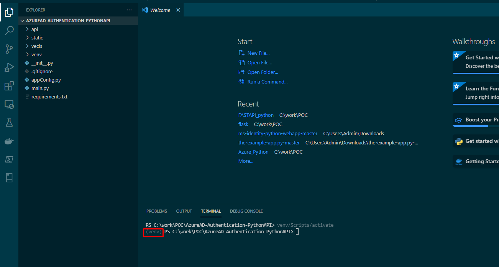Image resolution: width=499 pixels, height=267 pixels.
Task: Expand the venv folder
Action: 35,54
